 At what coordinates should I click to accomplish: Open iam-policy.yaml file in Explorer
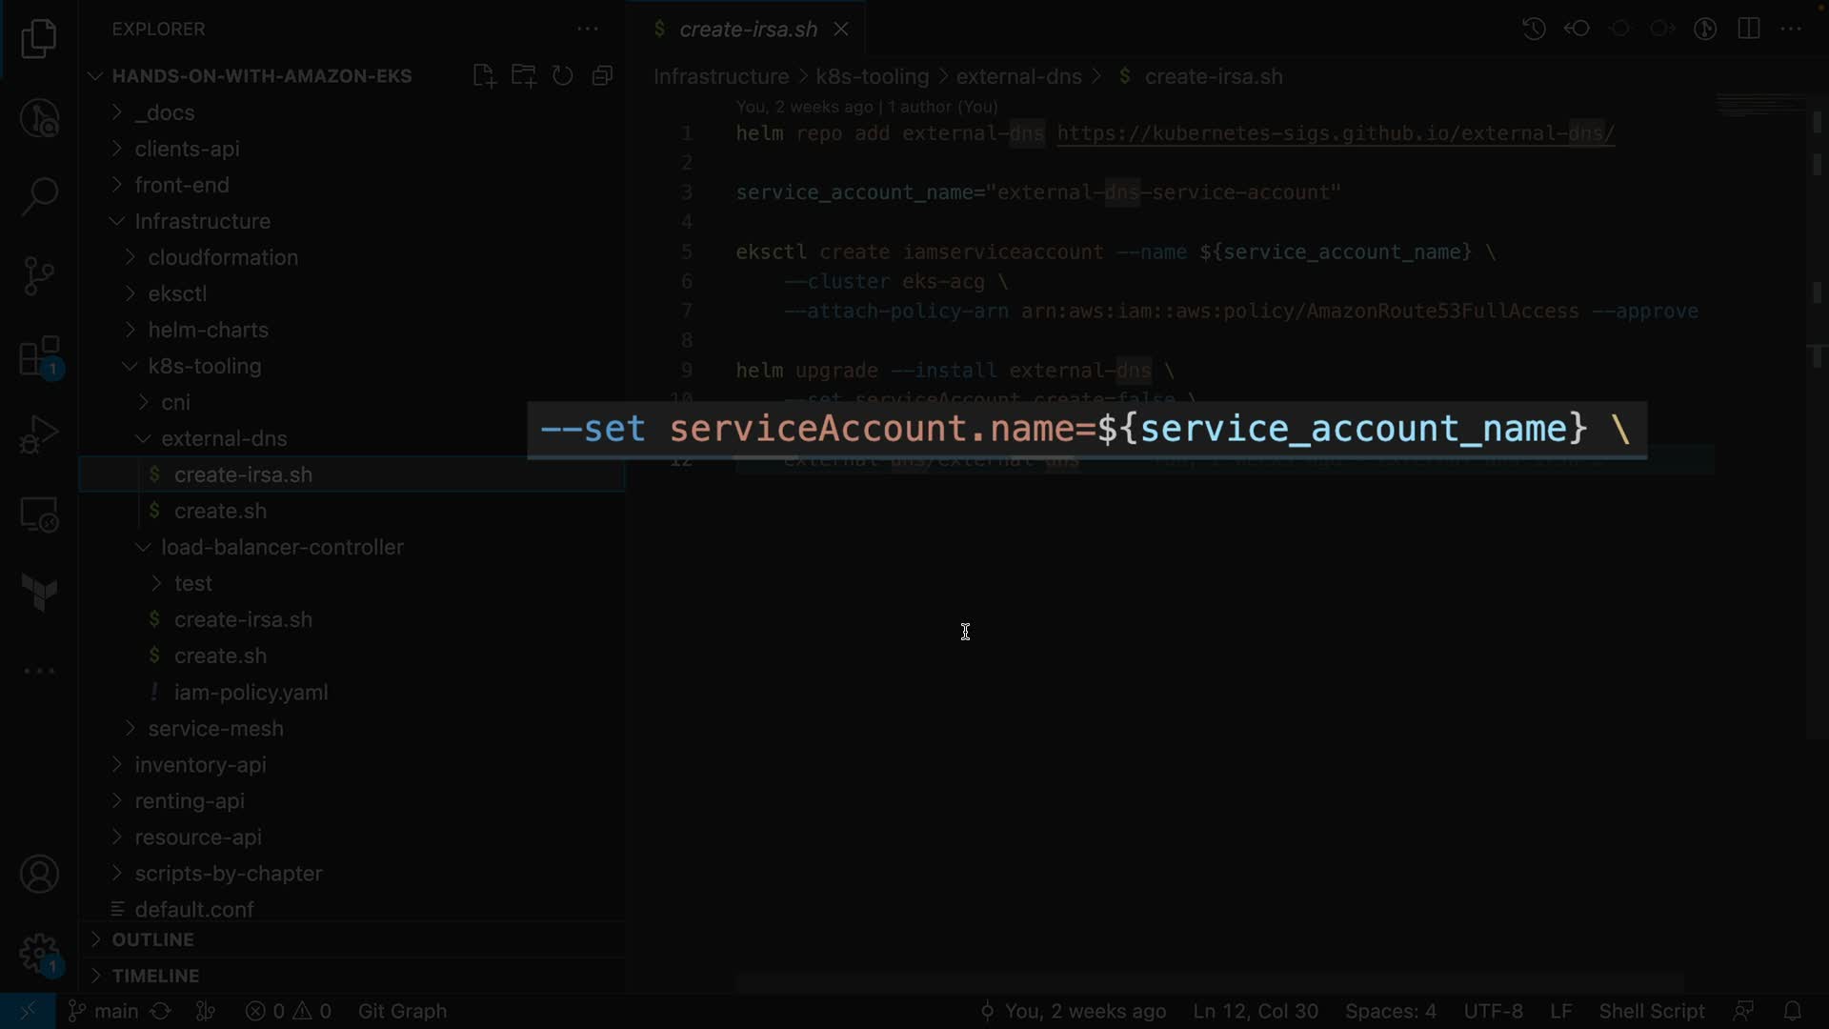coord(251,693)
